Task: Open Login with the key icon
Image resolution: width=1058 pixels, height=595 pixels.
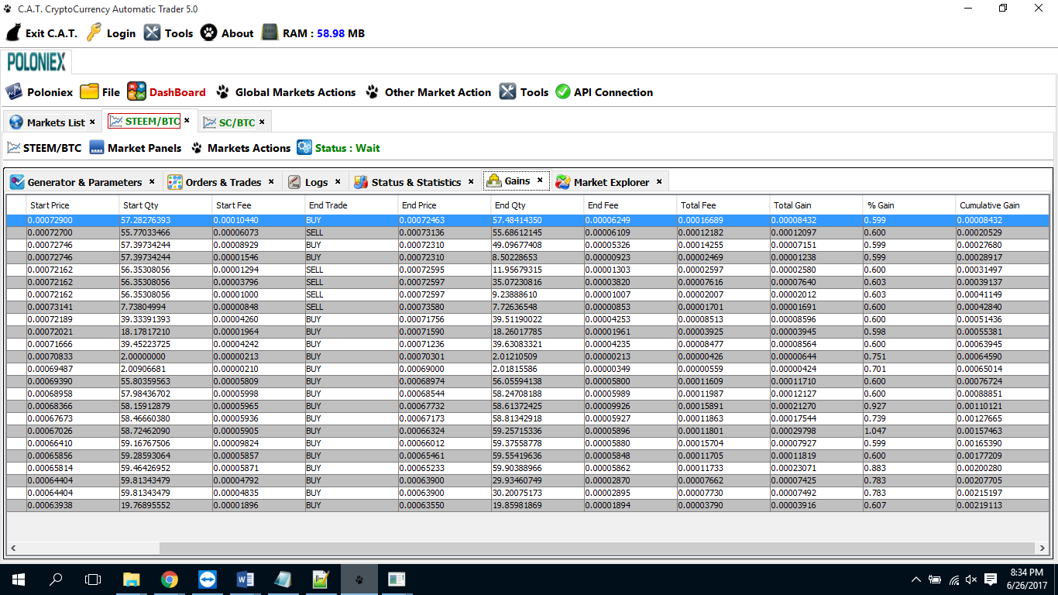Action: click(x=94, y=33)
